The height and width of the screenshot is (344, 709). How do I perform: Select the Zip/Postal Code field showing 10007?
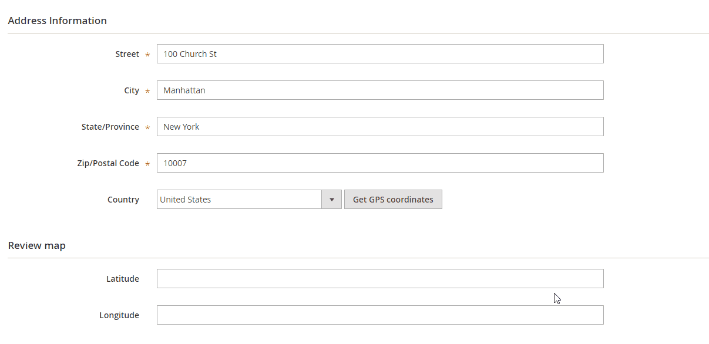coord(380,163)
